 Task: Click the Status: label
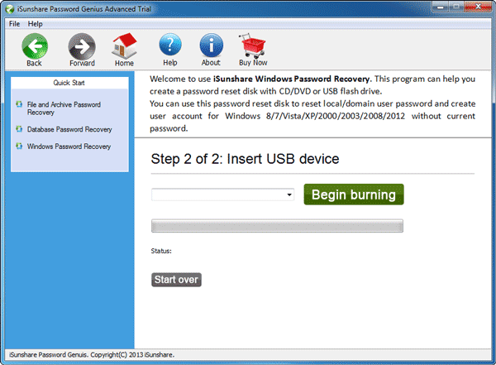pos(161,251)
